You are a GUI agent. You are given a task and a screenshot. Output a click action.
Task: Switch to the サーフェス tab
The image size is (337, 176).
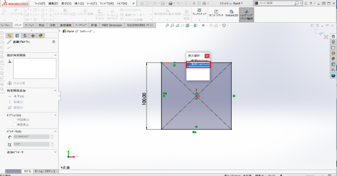[29, 25]
